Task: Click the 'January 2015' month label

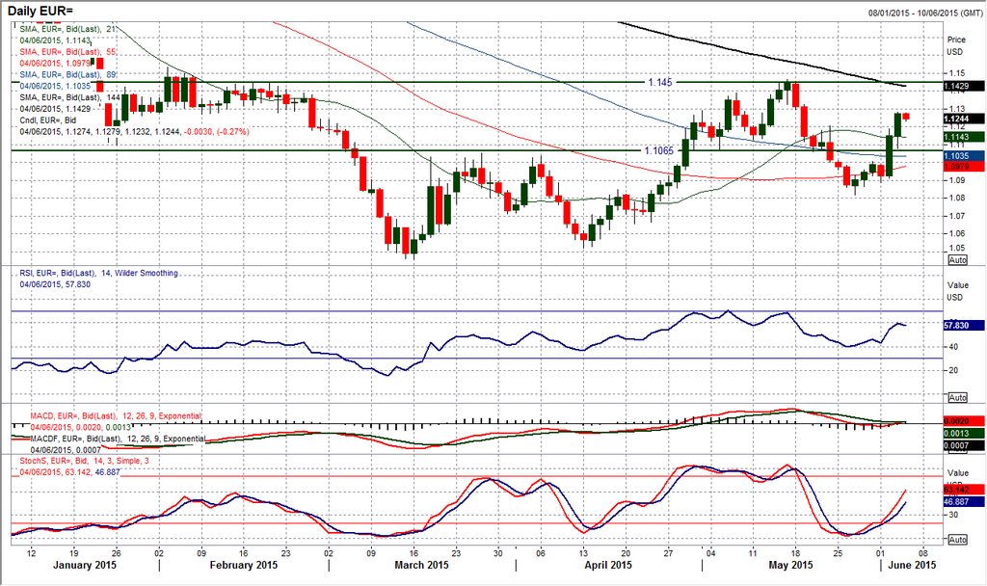Action: [85, 565]
